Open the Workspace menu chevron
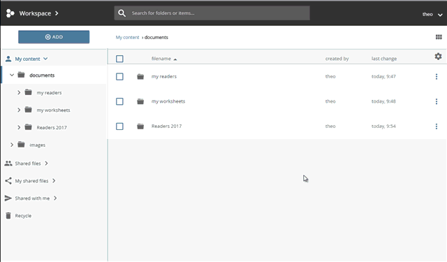The height and width of the screenshot is (262, 447). (57, 13)
